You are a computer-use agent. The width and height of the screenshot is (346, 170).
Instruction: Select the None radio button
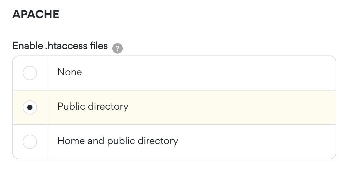30,73
